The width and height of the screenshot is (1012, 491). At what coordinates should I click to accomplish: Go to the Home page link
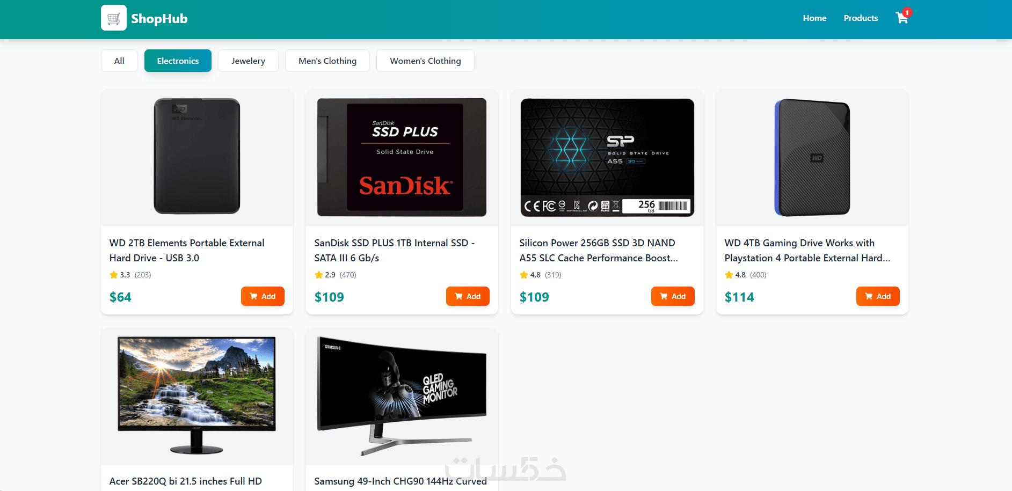[x=814, y=18]
